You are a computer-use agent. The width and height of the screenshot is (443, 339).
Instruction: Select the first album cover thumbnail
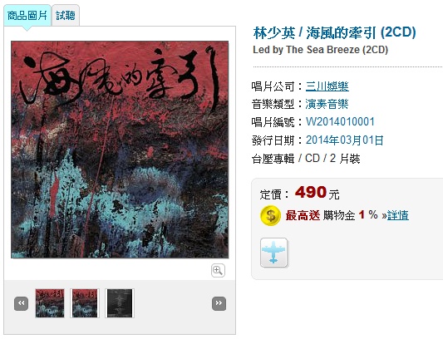pos(50,303)
